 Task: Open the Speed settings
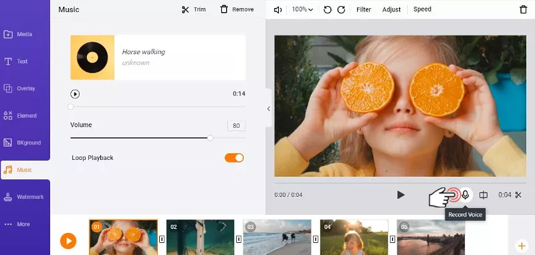pyautogui.click(x=422, y=9)
